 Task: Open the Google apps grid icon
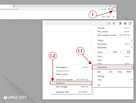(113, 17)
